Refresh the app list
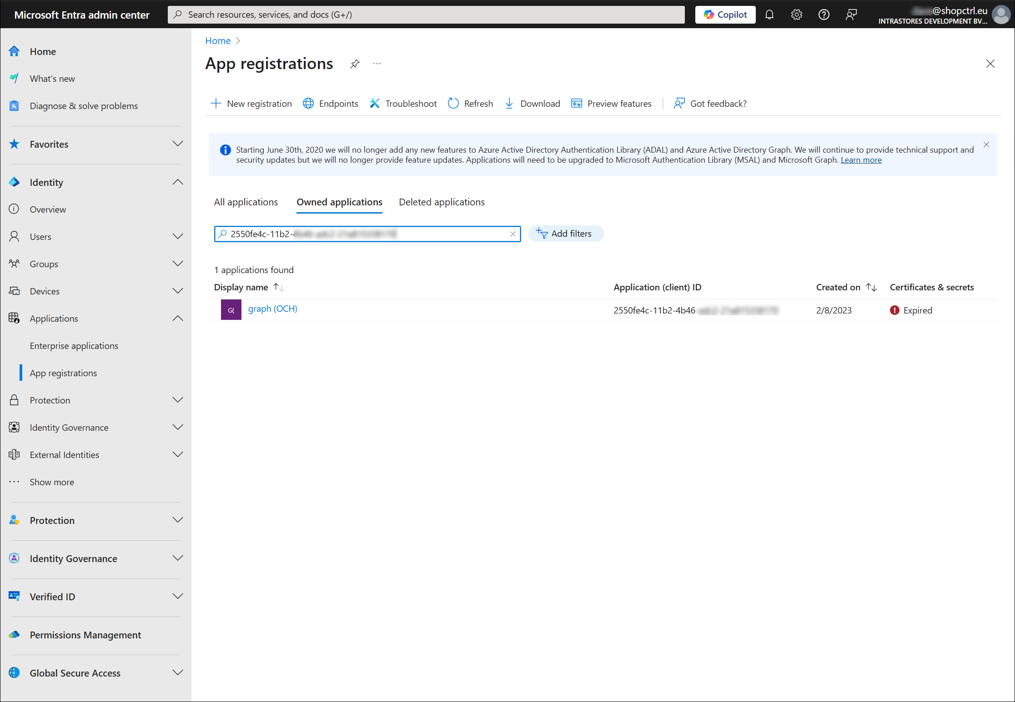This screenshot has width=1015, height=702. point(471,104)
